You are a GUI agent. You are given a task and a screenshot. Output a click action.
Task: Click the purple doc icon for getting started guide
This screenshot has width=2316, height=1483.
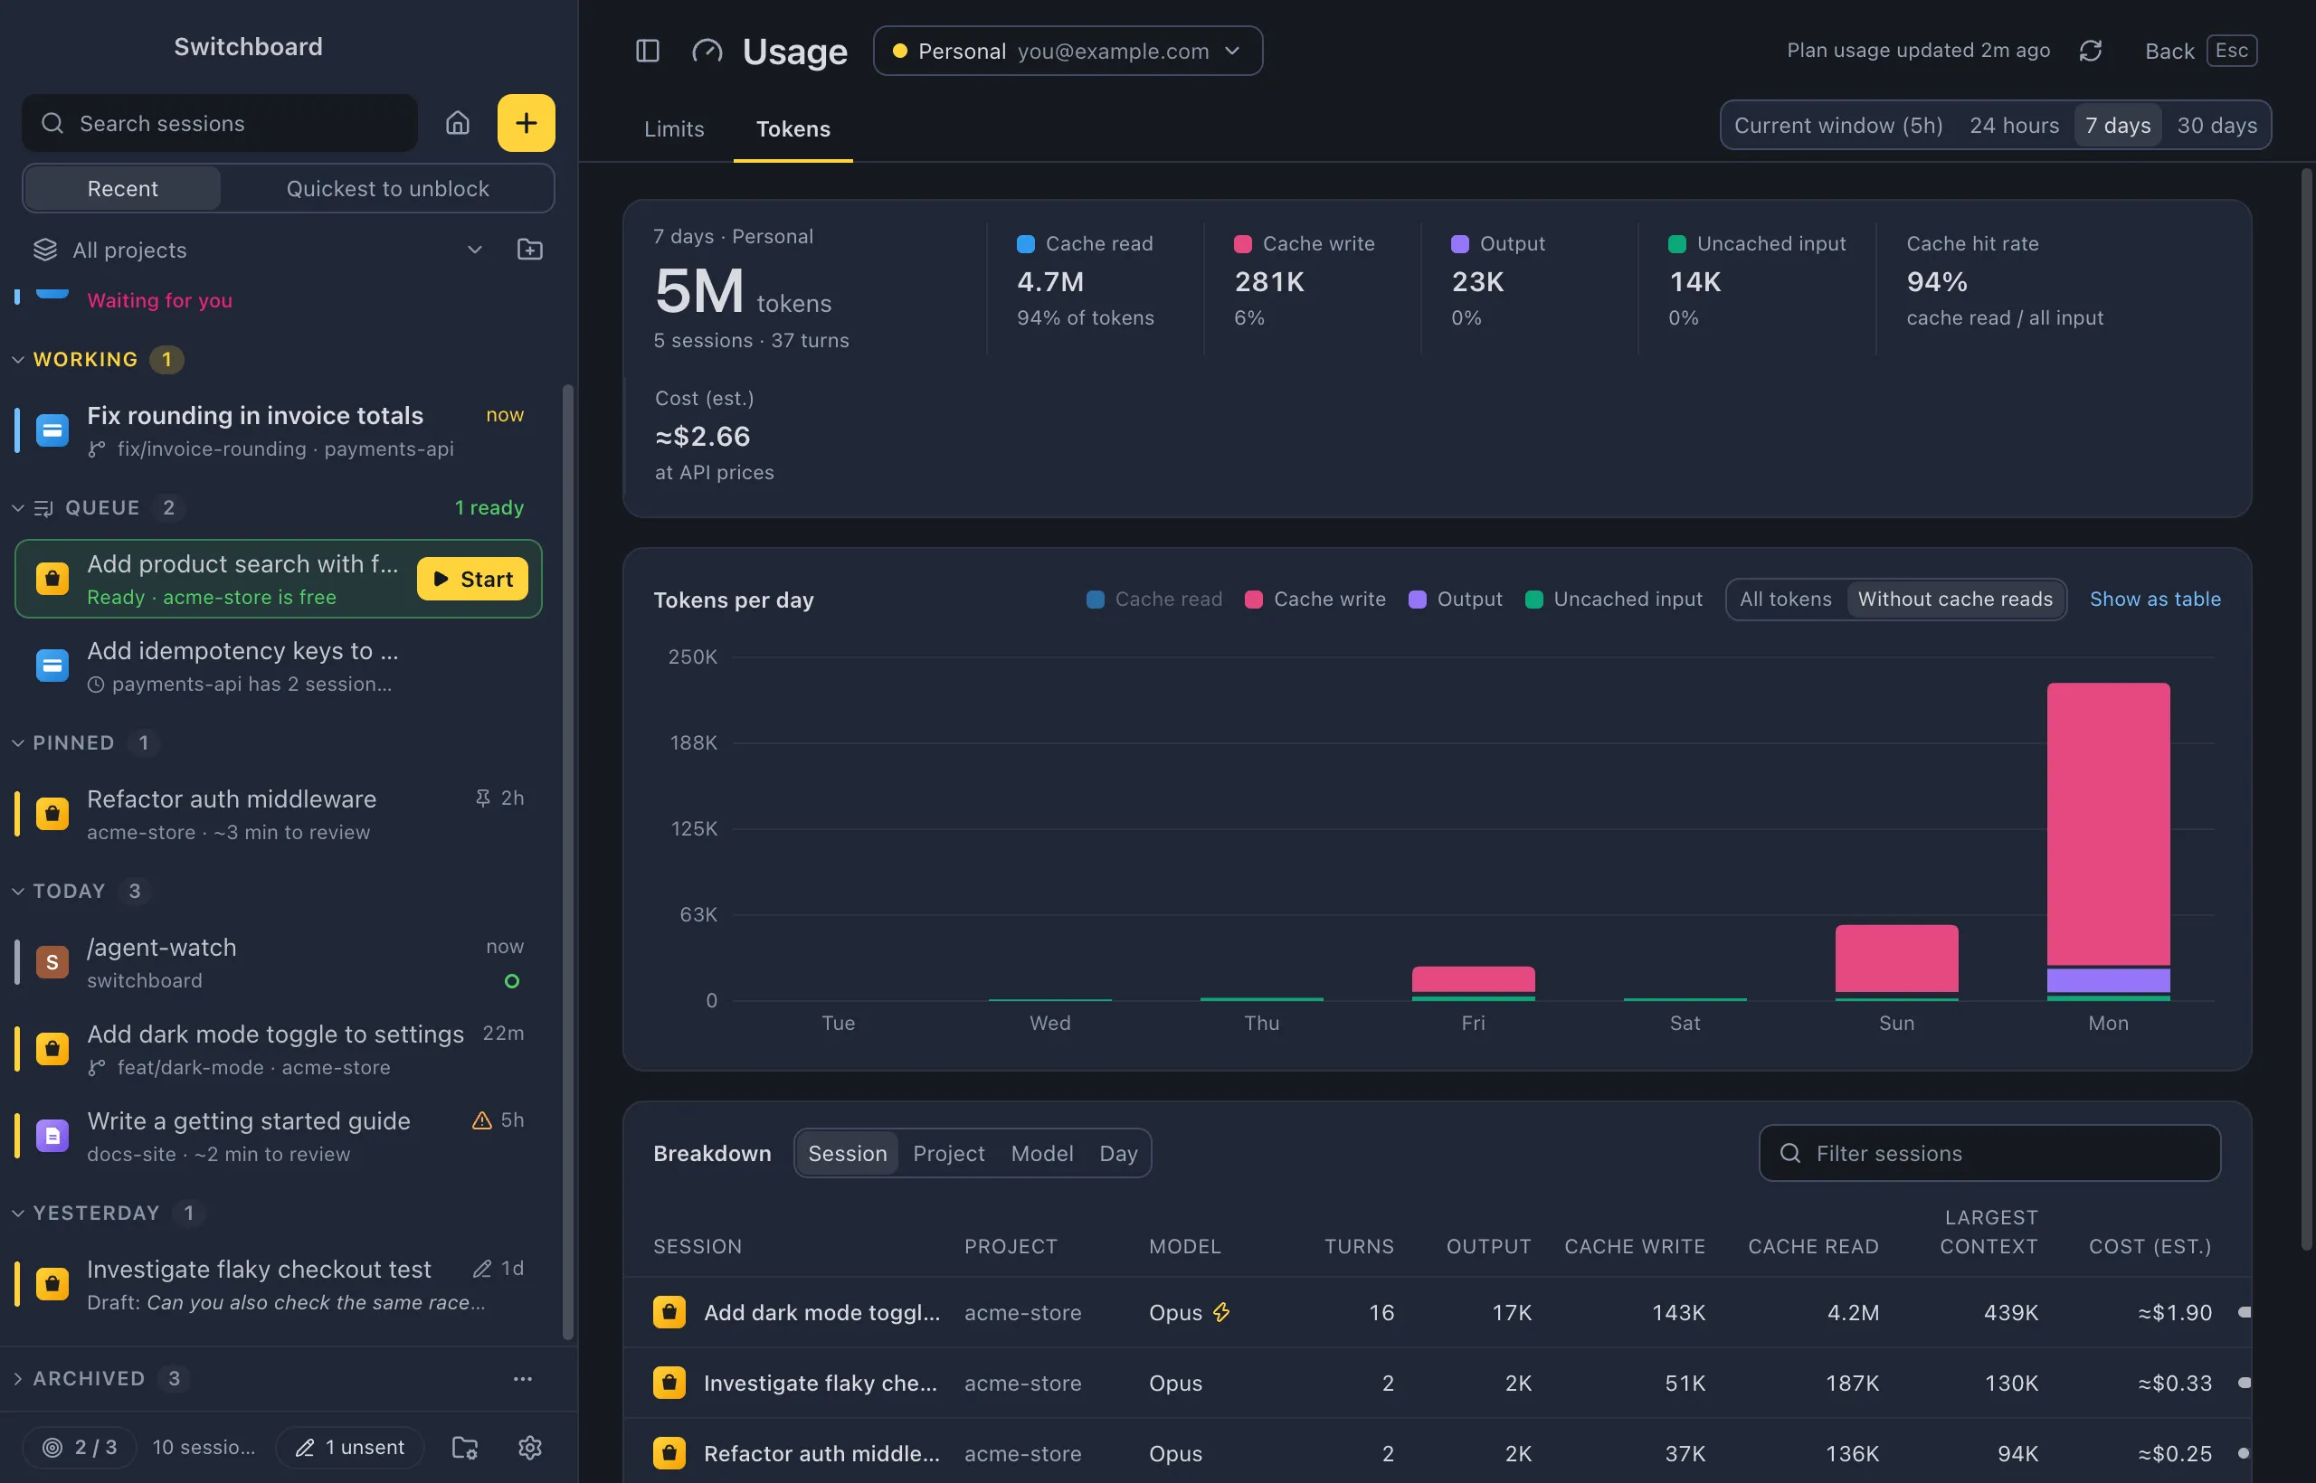pos(52,1136)
